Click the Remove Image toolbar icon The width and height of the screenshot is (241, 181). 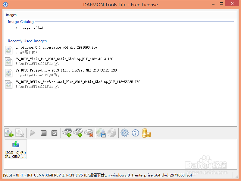[20, 133]
